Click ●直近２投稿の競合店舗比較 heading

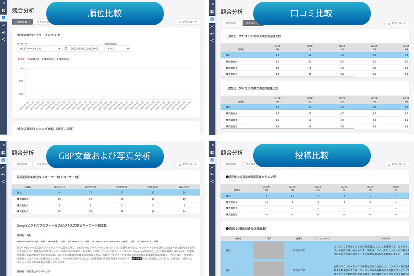click(245, 229)
